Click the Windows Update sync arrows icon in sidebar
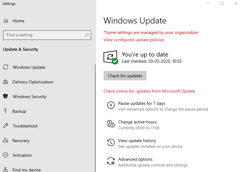The height and width of the screenshot is (172, 242). (6, 67)
